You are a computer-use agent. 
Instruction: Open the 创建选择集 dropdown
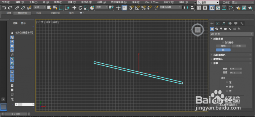coord(170,7)
